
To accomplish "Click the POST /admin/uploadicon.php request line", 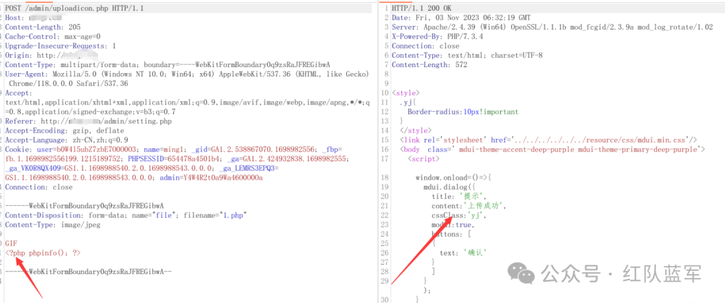I will pos(74,9).
